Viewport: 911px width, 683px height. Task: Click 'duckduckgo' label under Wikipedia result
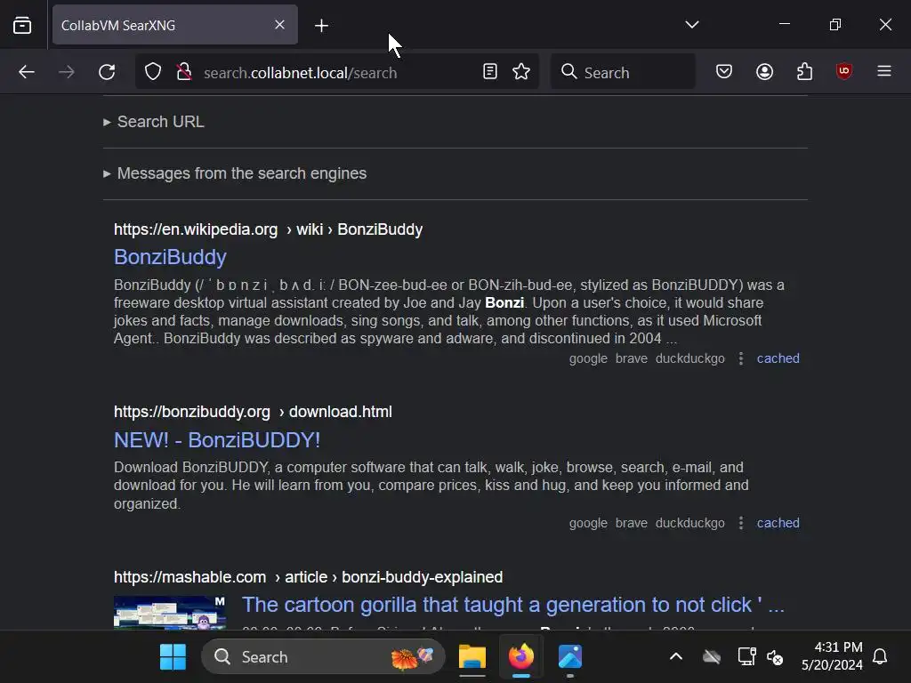point(690,358)
